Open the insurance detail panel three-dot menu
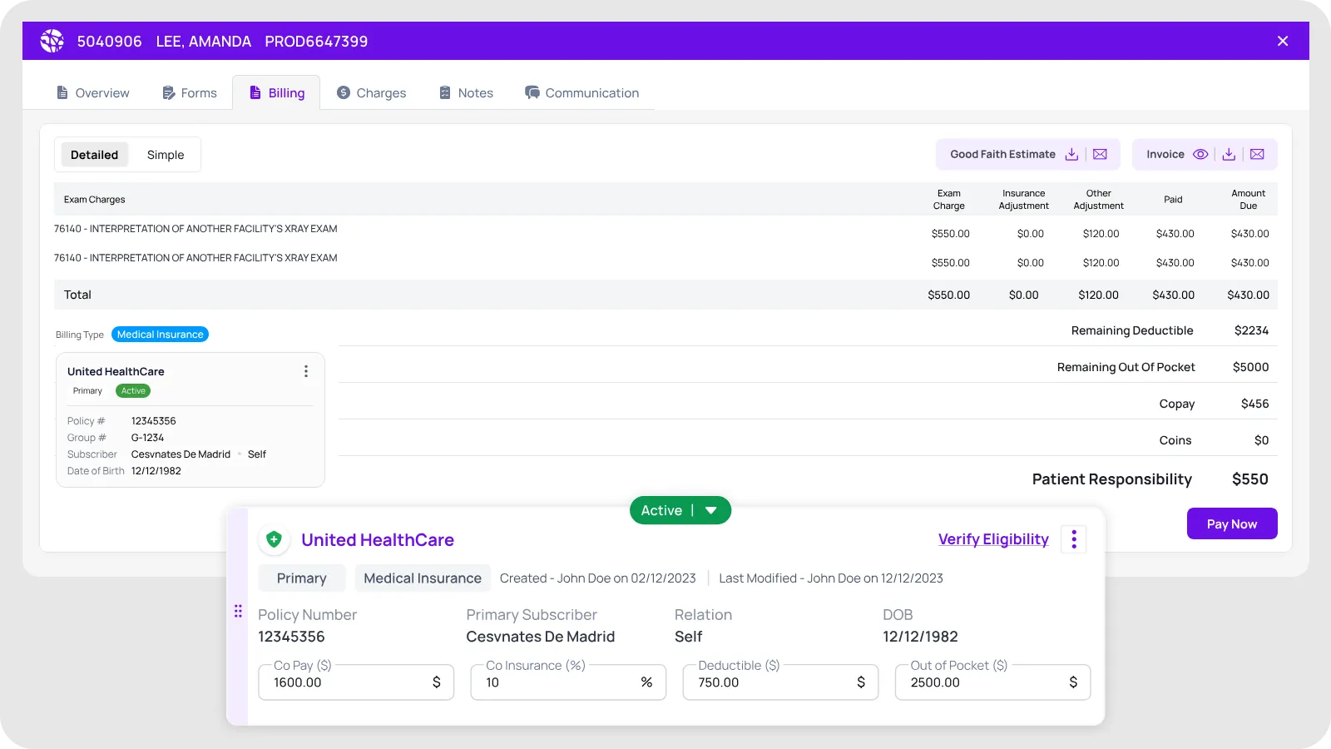This screenshot has height=749, width=1331. coord(1074,539)
